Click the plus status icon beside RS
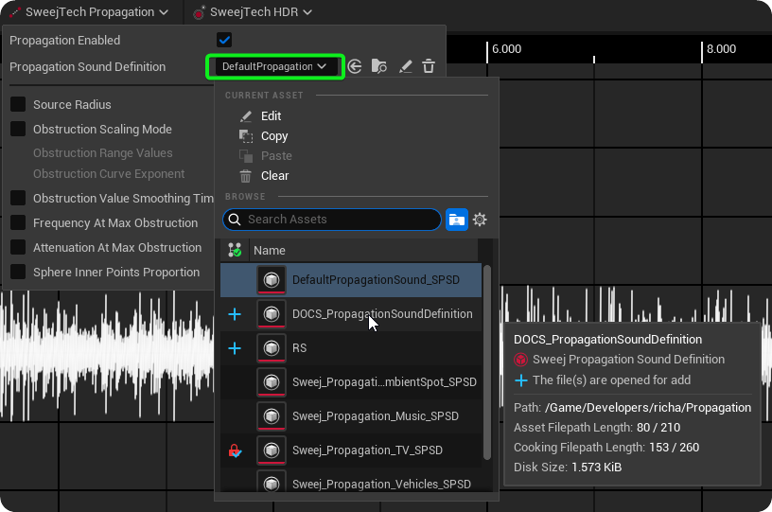 (235, 348)
